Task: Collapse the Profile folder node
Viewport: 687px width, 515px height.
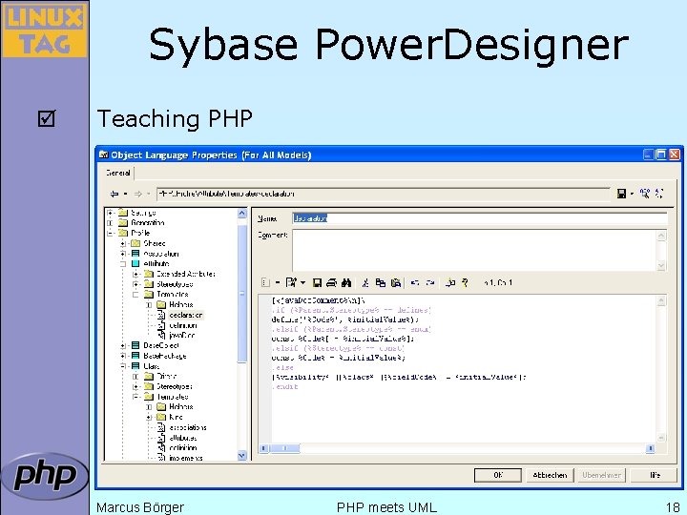Action: (111, 233)
